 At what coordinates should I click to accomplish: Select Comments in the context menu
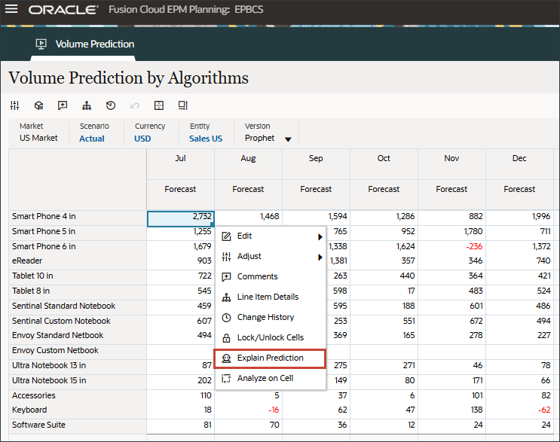coord(271,277)
